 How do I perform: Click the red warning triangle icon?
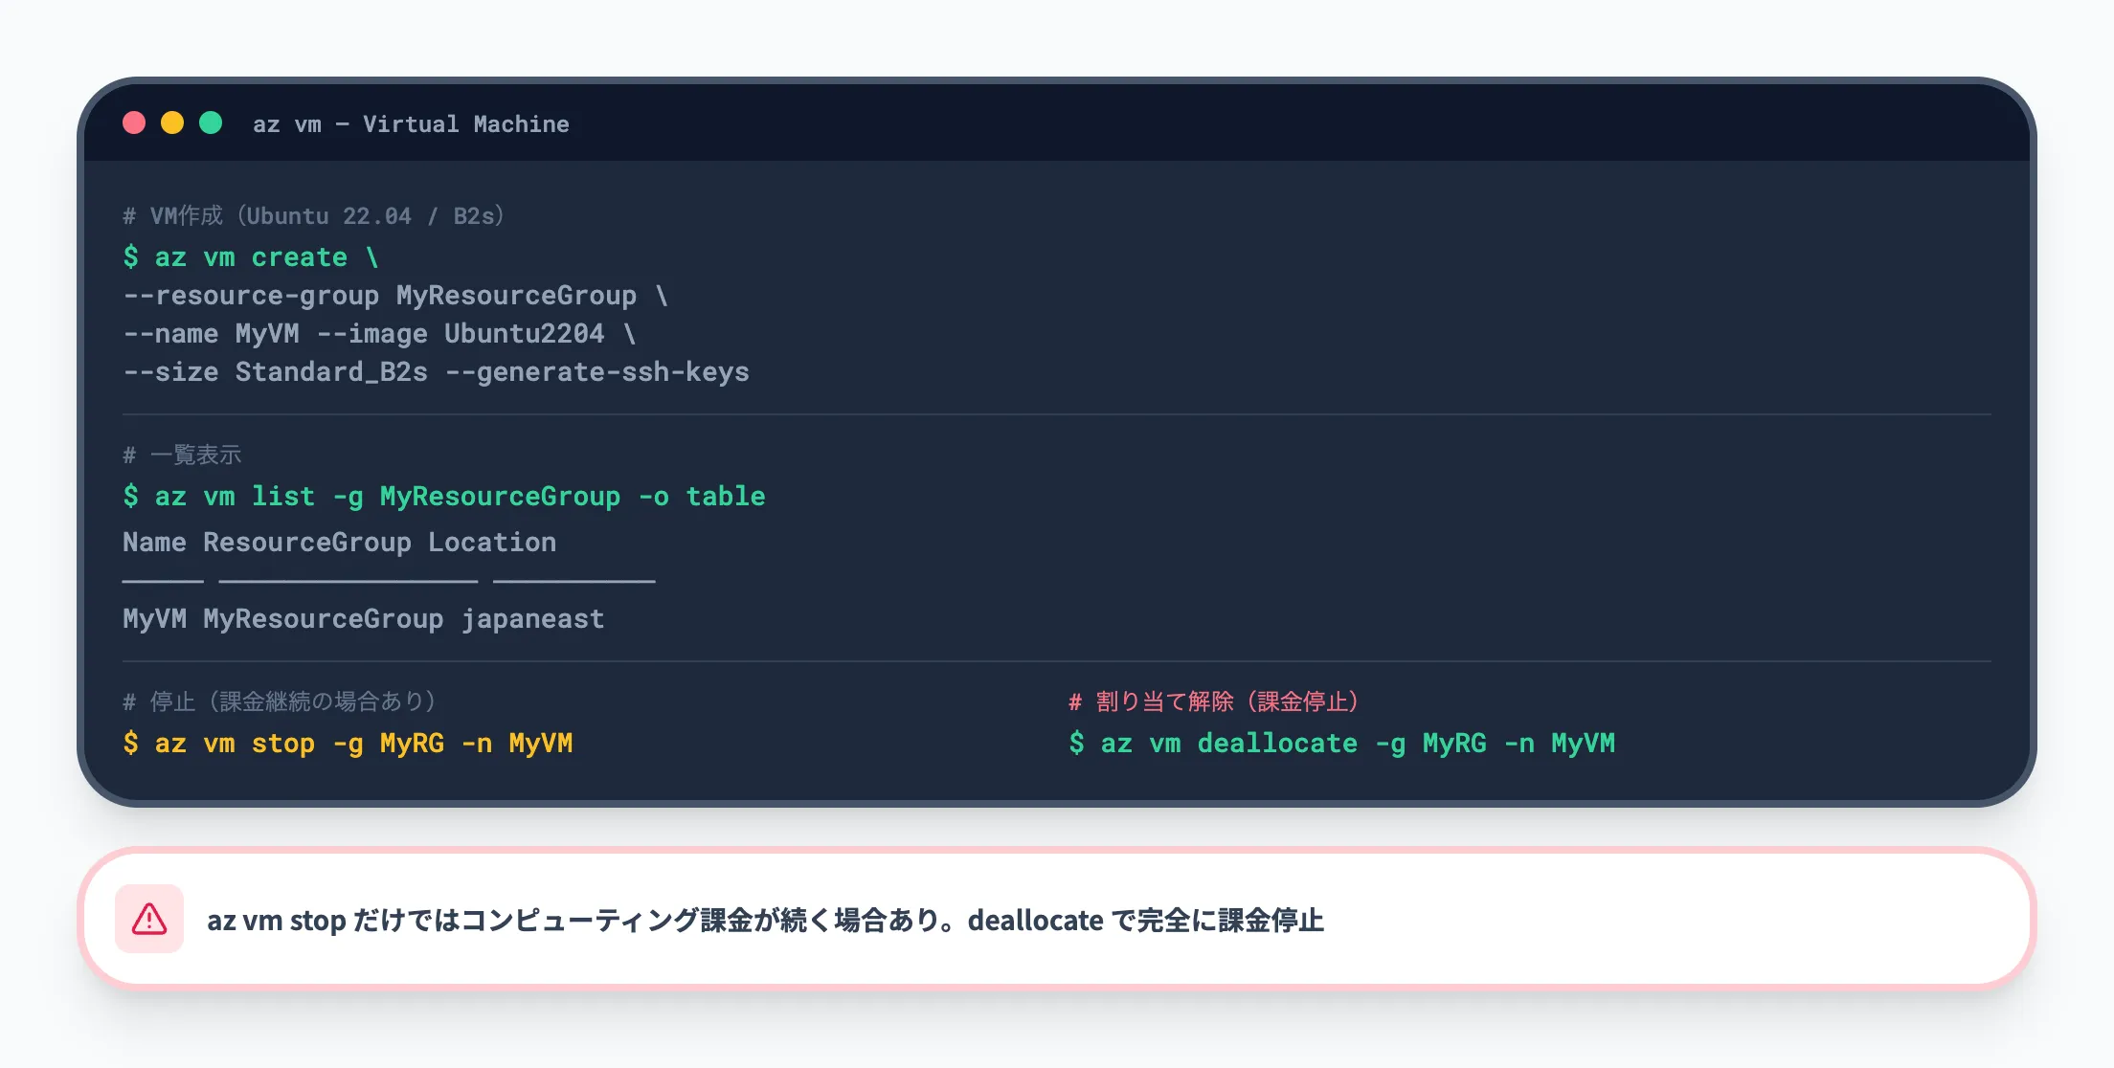coord(149,919)
